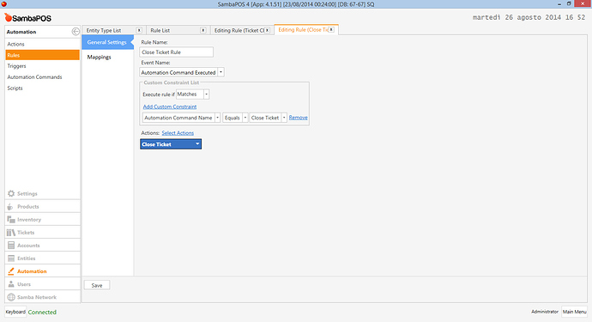
Task: Close the Rule List tab
Action: pyautogui.click(x=202, y=30)
